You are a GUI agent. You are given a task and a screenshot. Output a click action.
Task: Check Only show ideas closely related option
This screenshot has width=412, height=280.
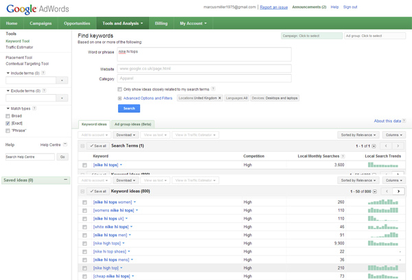(x=119, y=89)
